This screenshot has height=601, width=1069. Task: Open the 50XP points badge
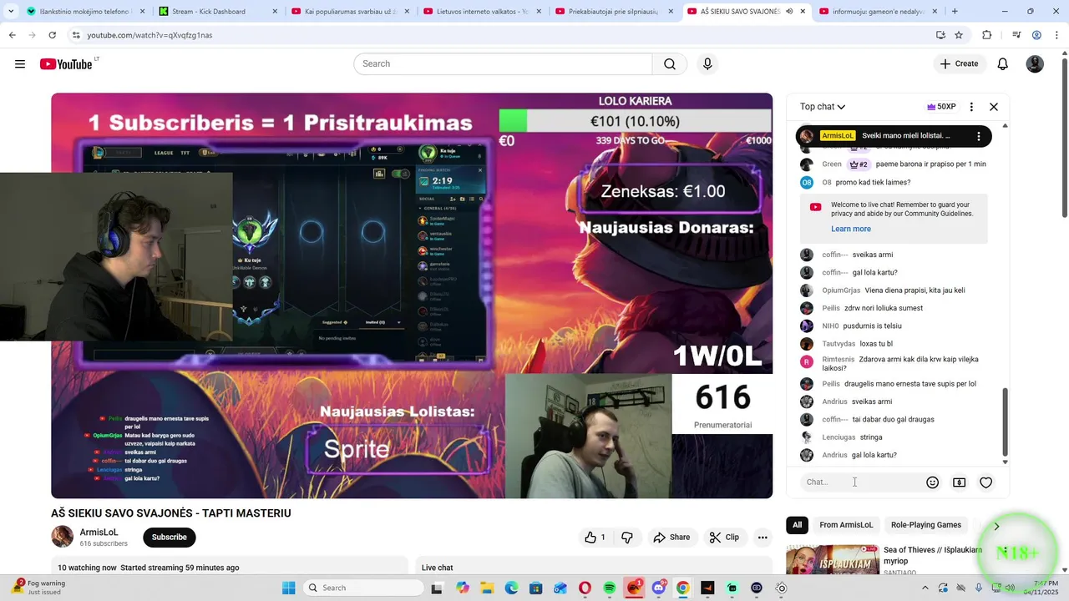(941, 107)
